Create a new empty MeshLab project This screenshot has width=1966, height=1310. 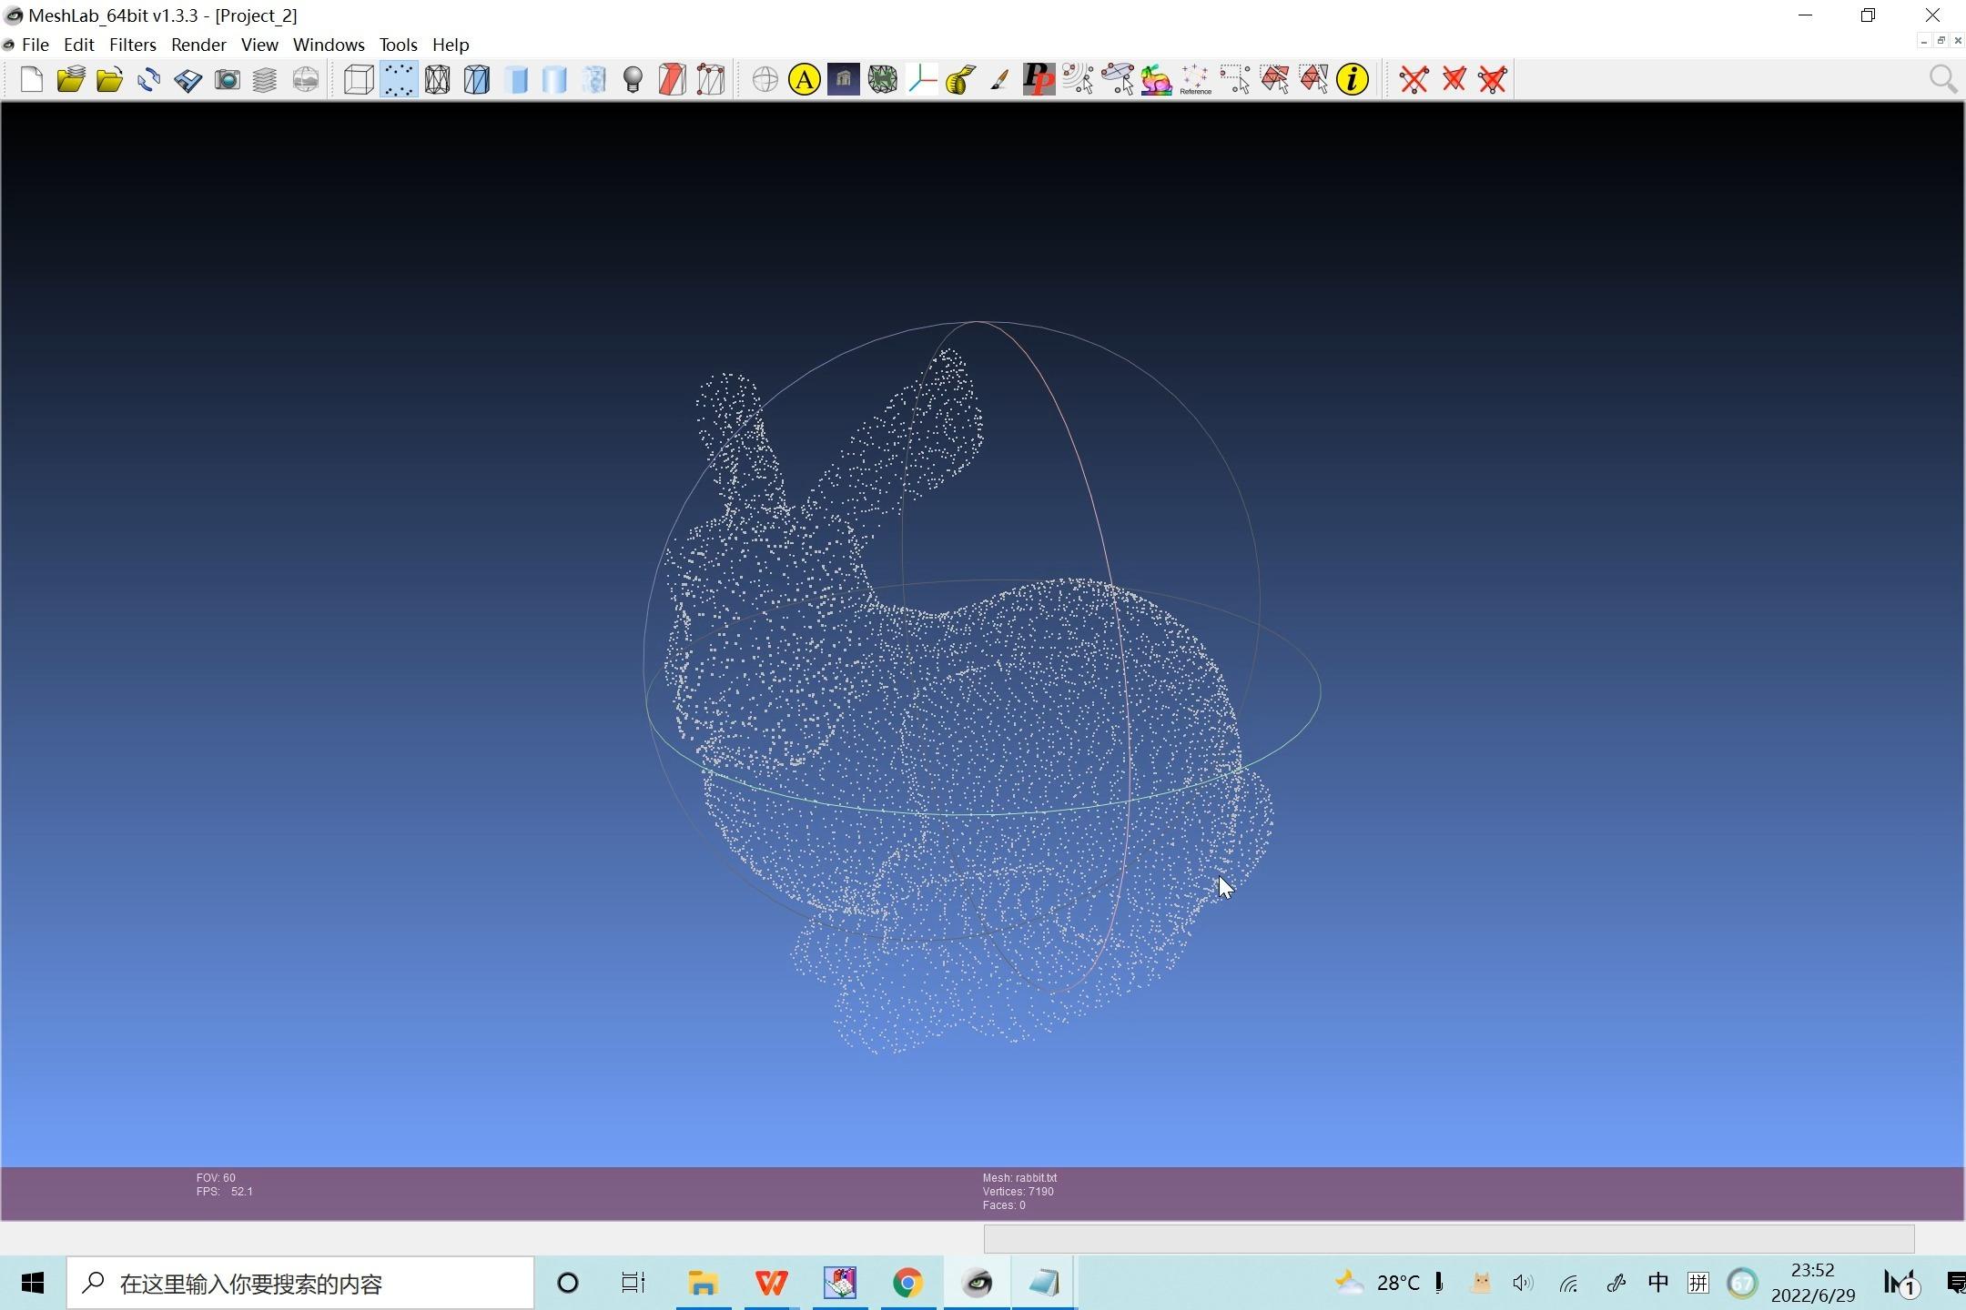pyautogui.click(x=31, y=79)
